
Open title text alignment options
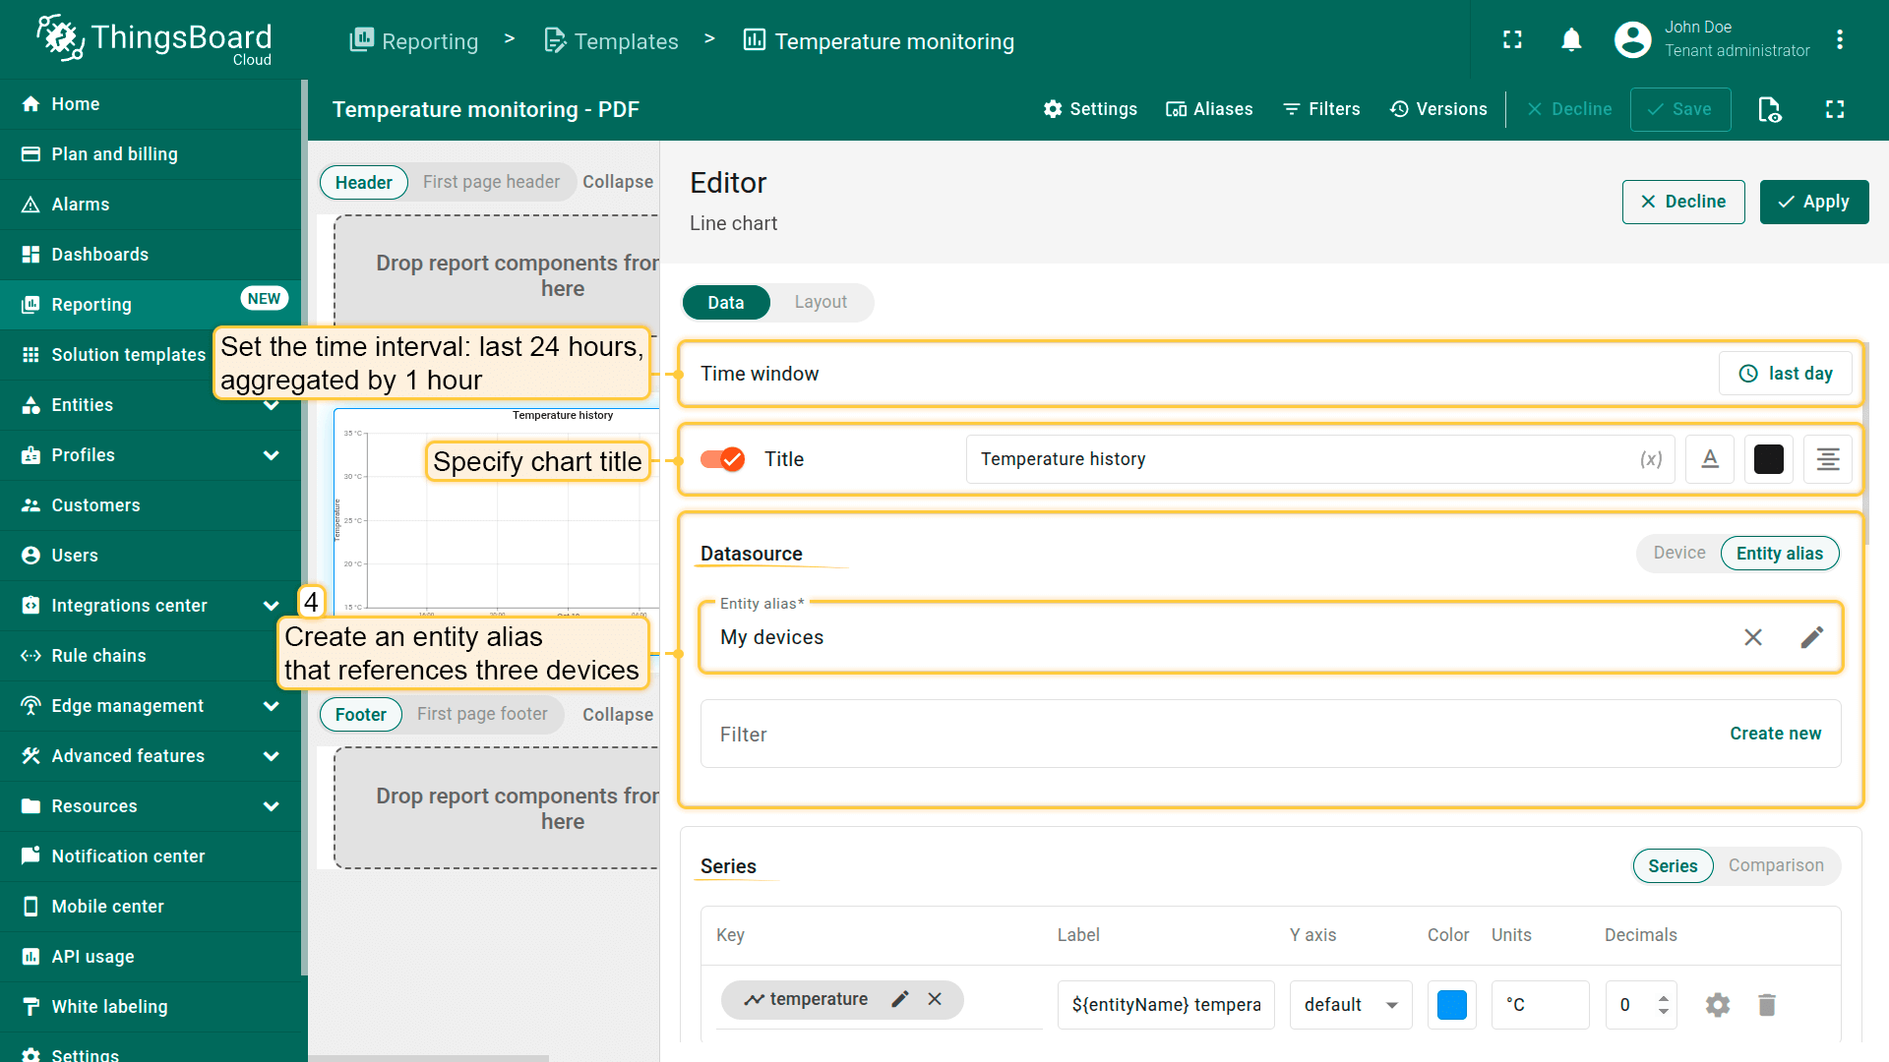tap(1827, 459)
